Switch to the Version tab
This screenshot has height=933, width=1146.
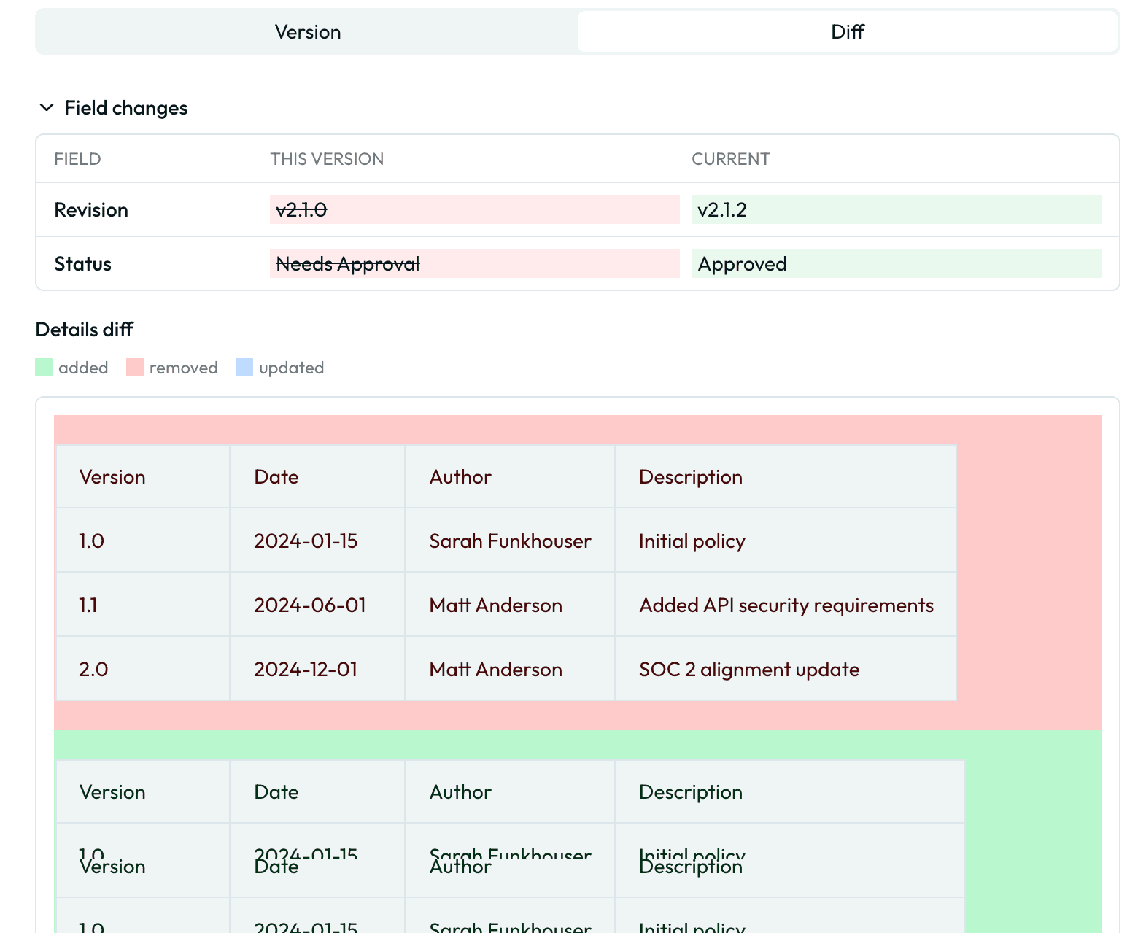point(308,32)
